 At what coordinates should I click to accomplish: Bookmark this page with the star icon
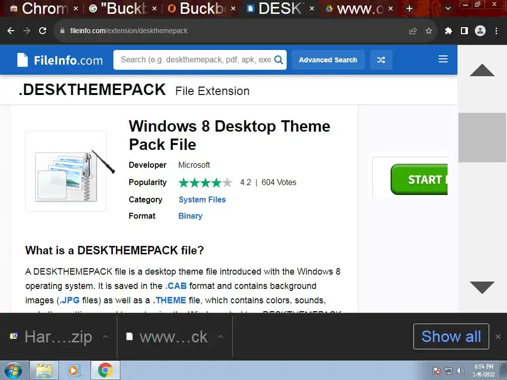[429, 31]
